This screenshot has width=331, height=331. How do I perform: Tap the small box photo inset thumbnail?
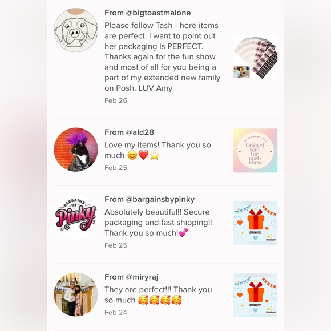coord(241,72)
